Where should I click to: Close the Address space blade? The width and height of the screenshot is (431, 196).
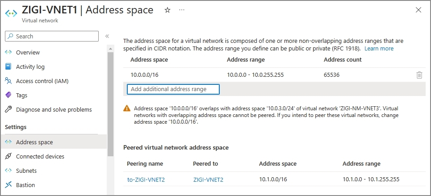coord(418,10)
